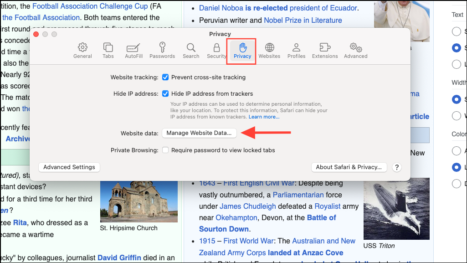Select the checked radio option under Color
This screenshot has width=467, height=263.
coord(456,167)
